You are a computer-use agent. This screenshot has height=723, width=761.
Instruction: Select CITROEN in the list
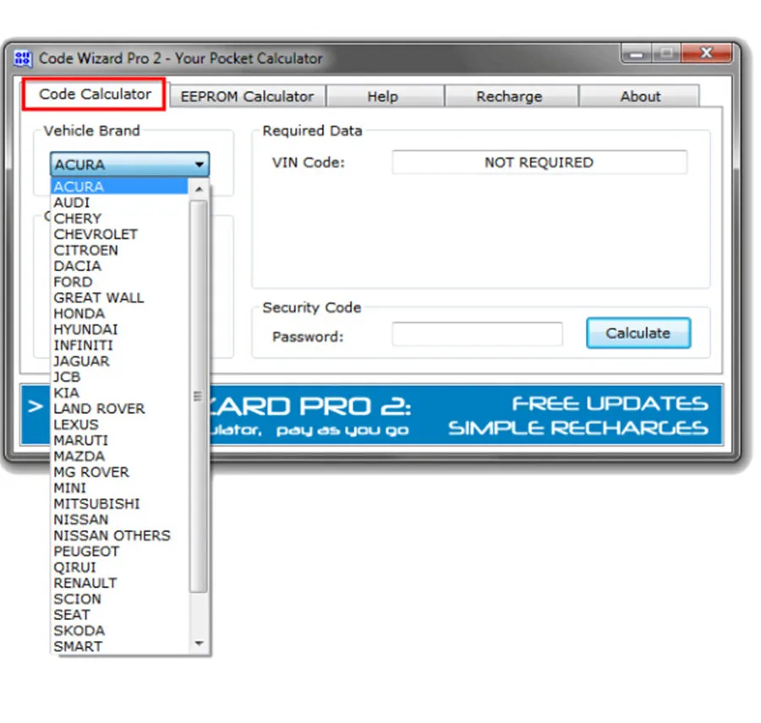[x=120, y=250]
